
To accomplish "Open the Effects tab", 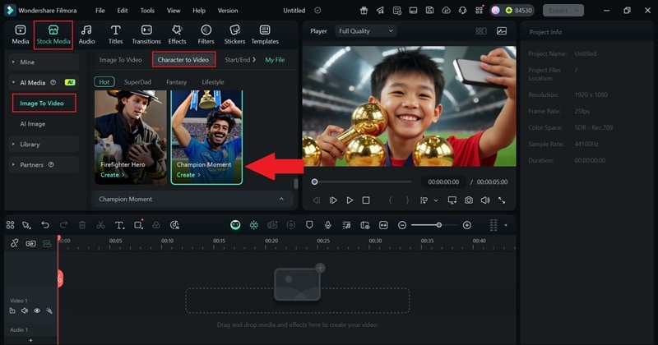I will (x=177, y=34).
